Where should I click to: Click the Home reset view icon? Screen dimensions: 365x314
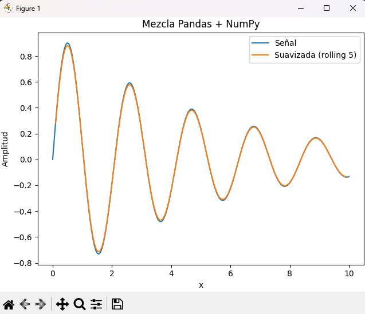click(9, 304)
